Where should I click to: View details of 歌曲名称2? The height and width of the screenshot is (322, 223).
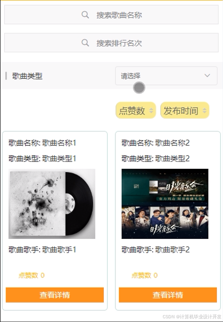[168, 295]
